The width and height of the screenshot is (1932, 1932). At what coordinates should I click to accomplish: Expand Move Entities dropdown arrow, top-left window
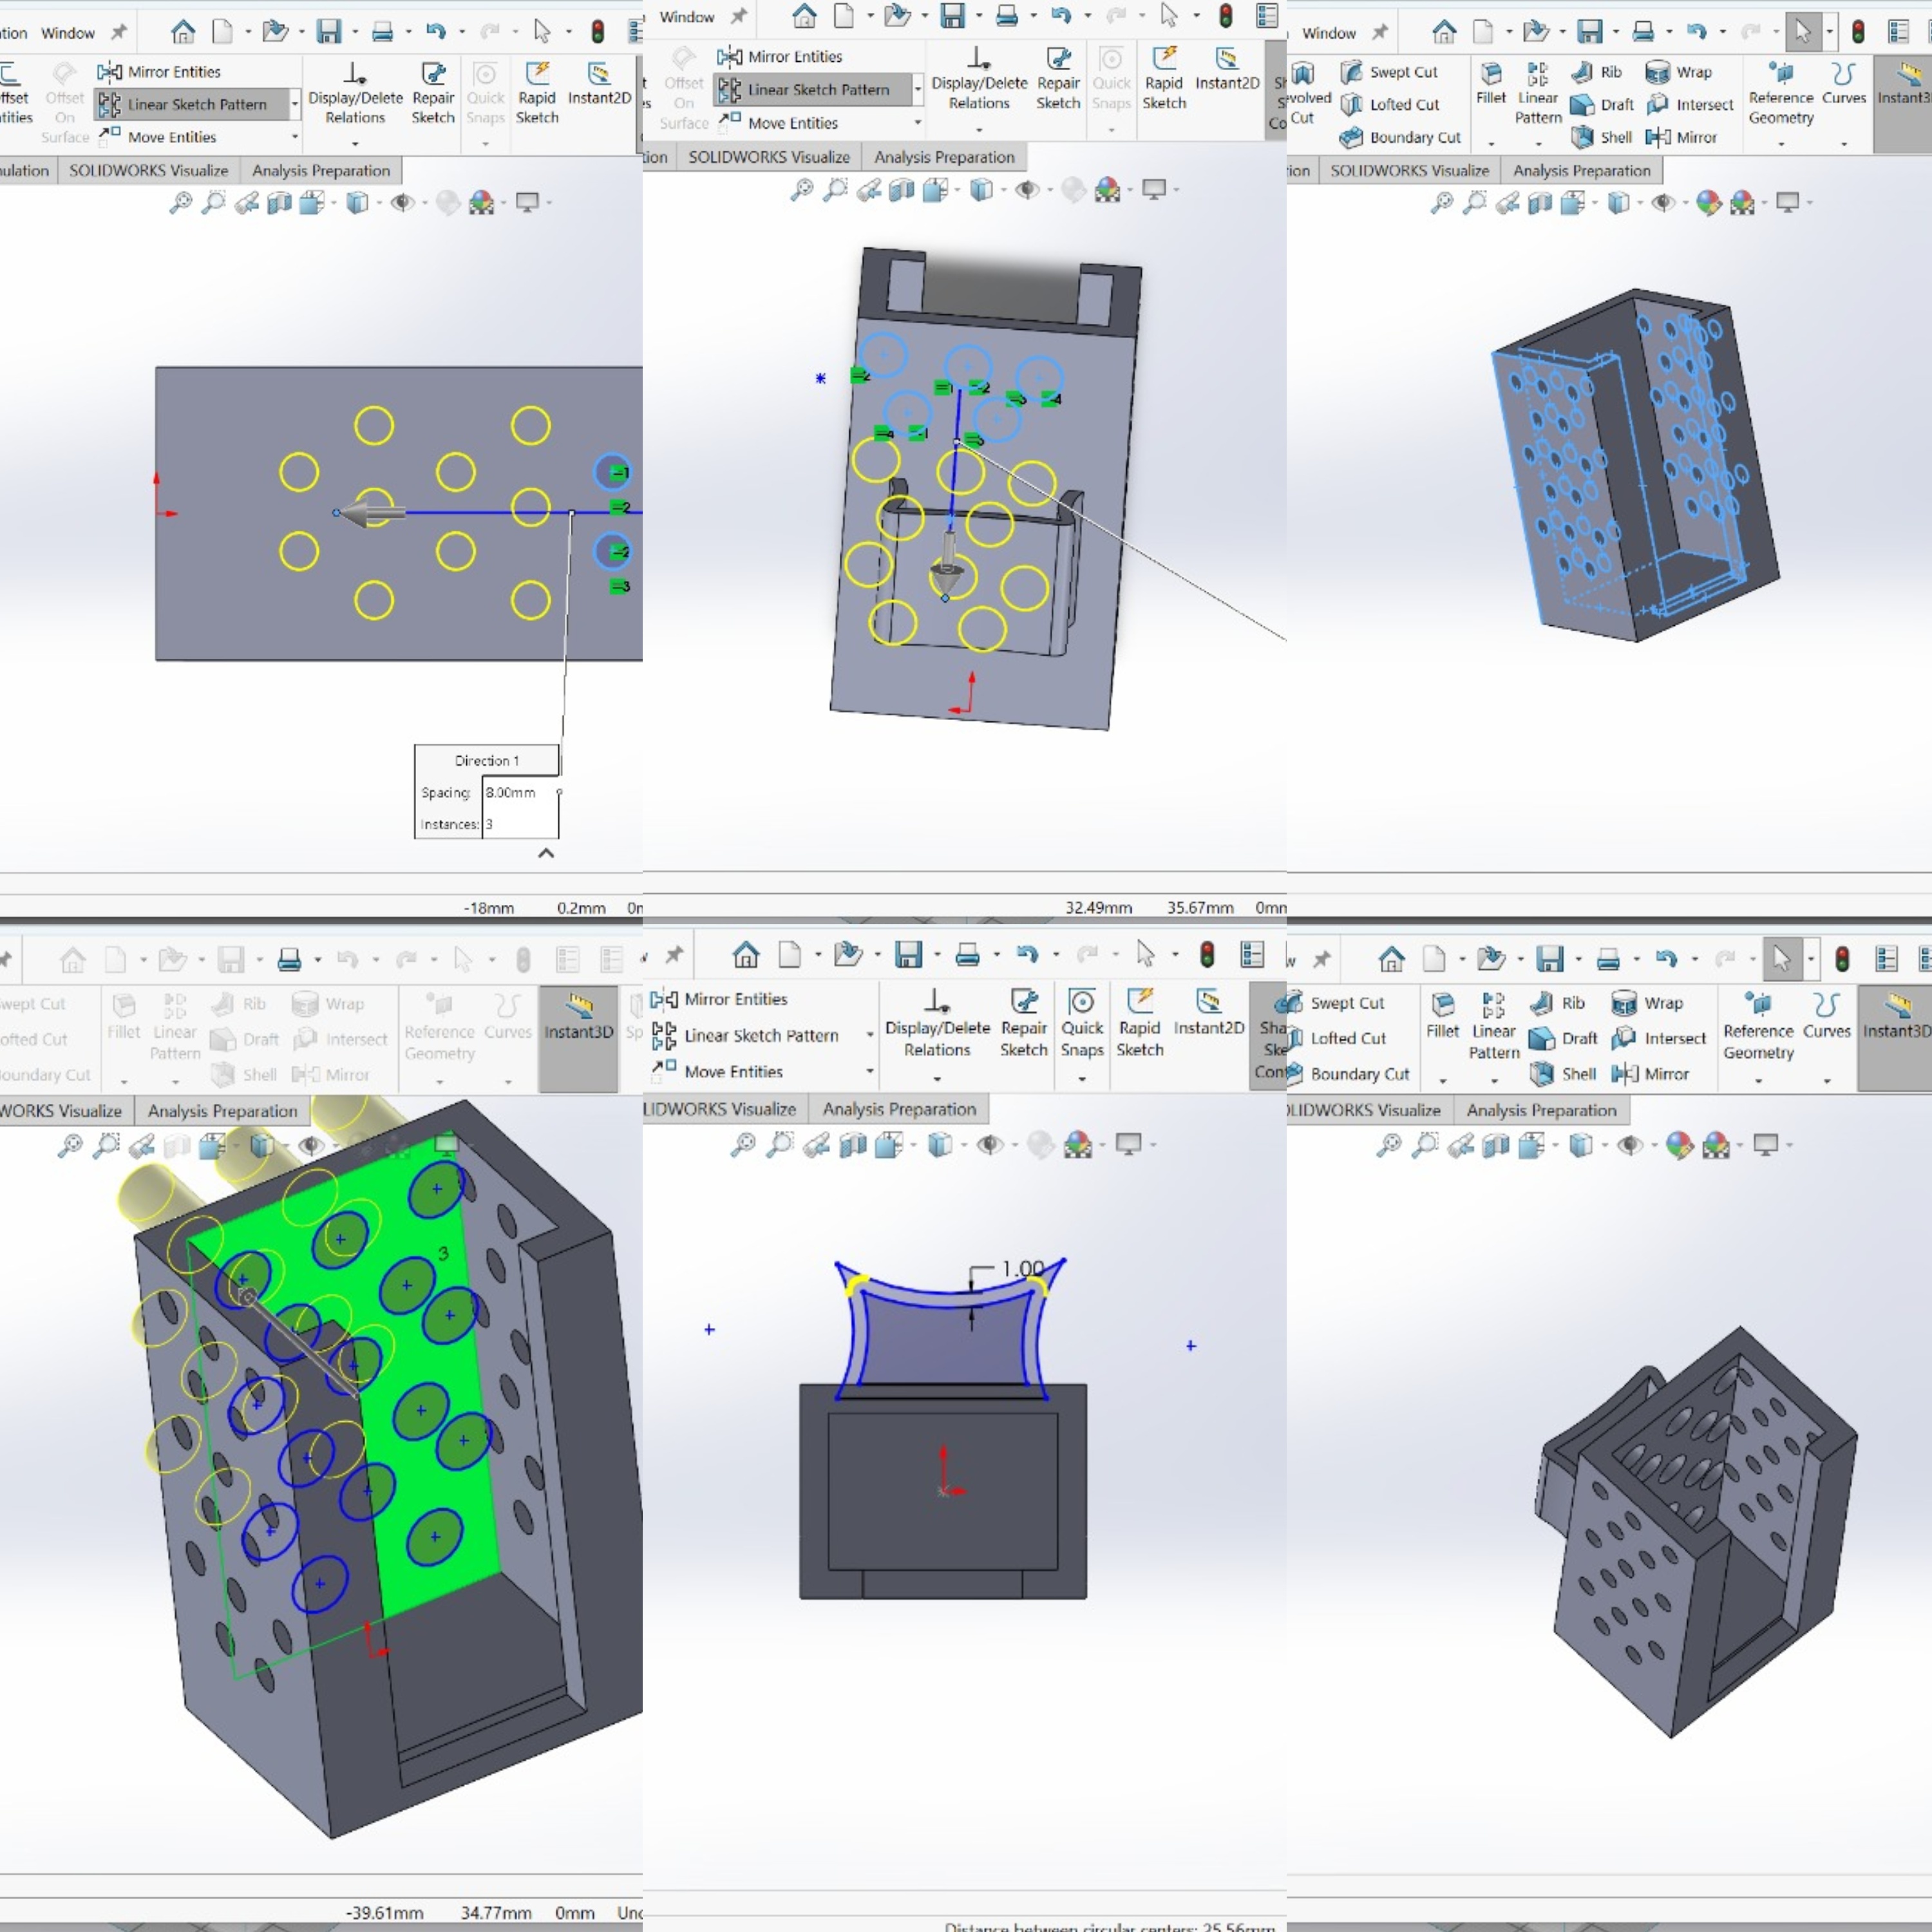coord(295,137)
